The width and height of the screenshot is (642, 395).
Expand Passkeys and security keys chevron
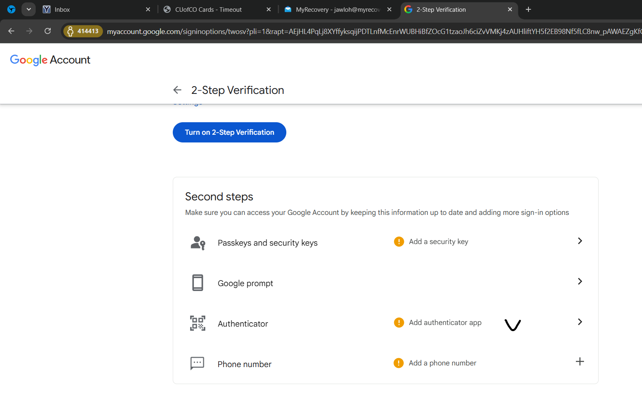click(x=580, y=241)
